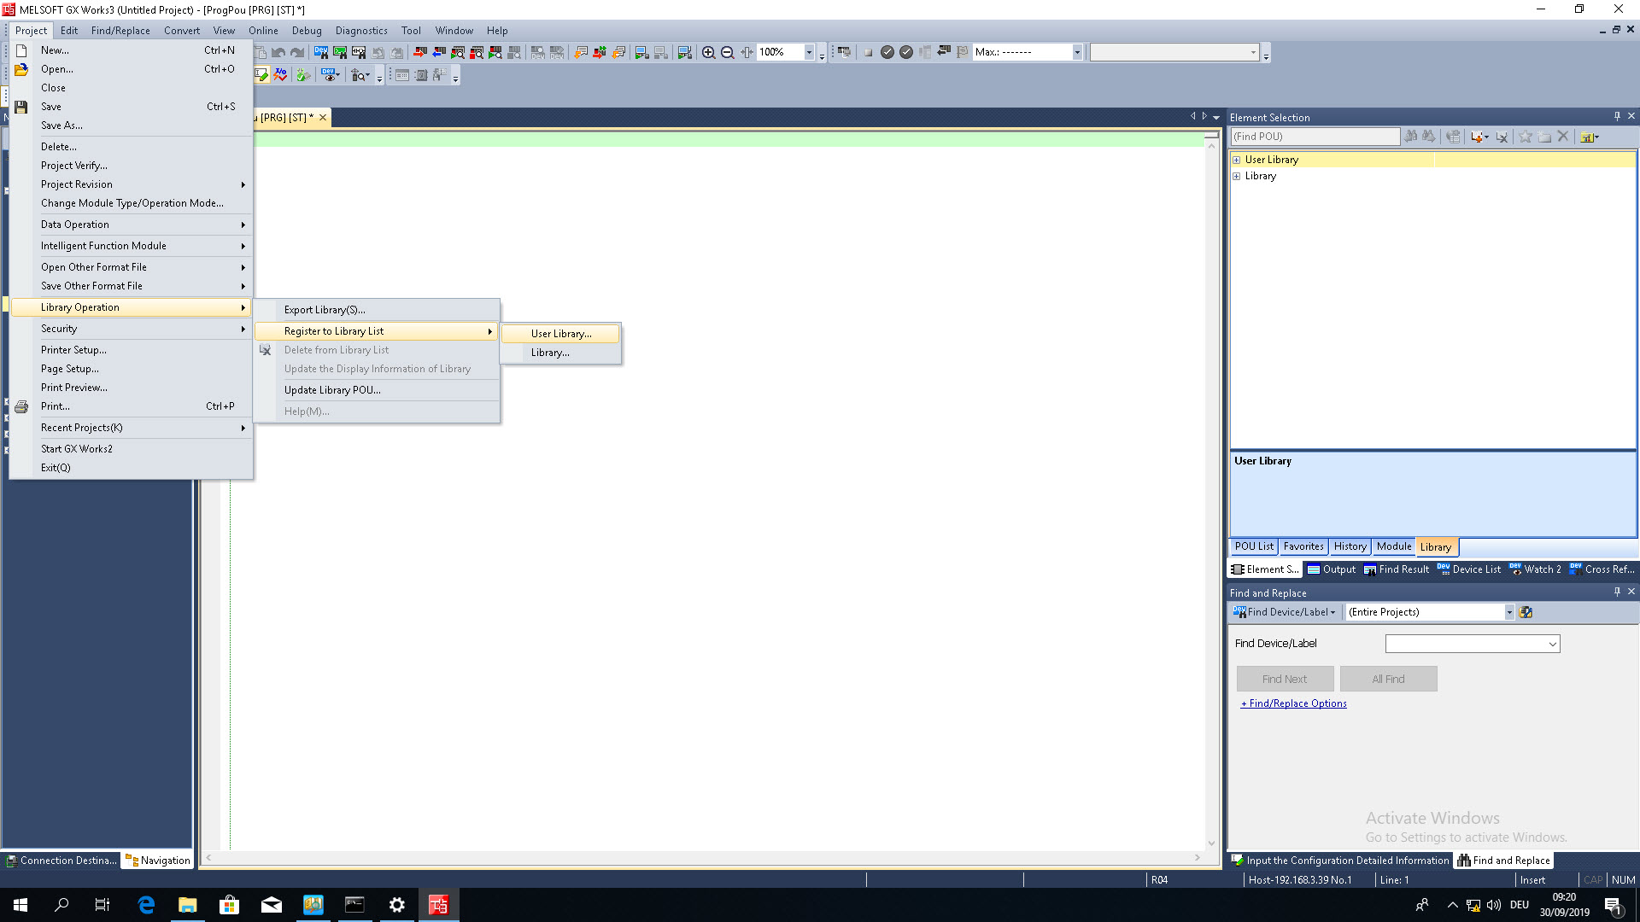Click the editor horizontal scrollbar right arrow

(1198, 858)
